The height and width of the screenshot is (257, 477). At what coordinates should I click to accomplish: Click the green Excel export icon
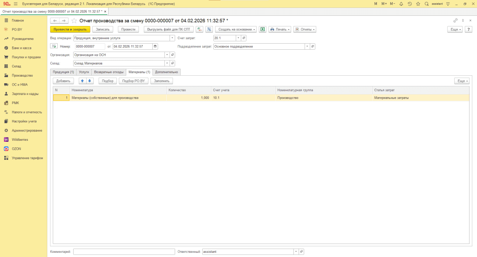point(263,29)
